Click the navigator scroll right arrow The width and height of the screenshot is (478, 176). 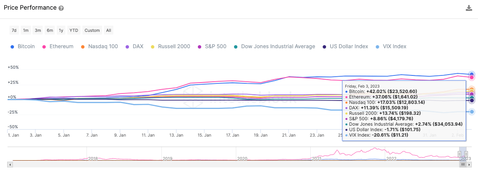pyautogui.click(x=468, y=165)
